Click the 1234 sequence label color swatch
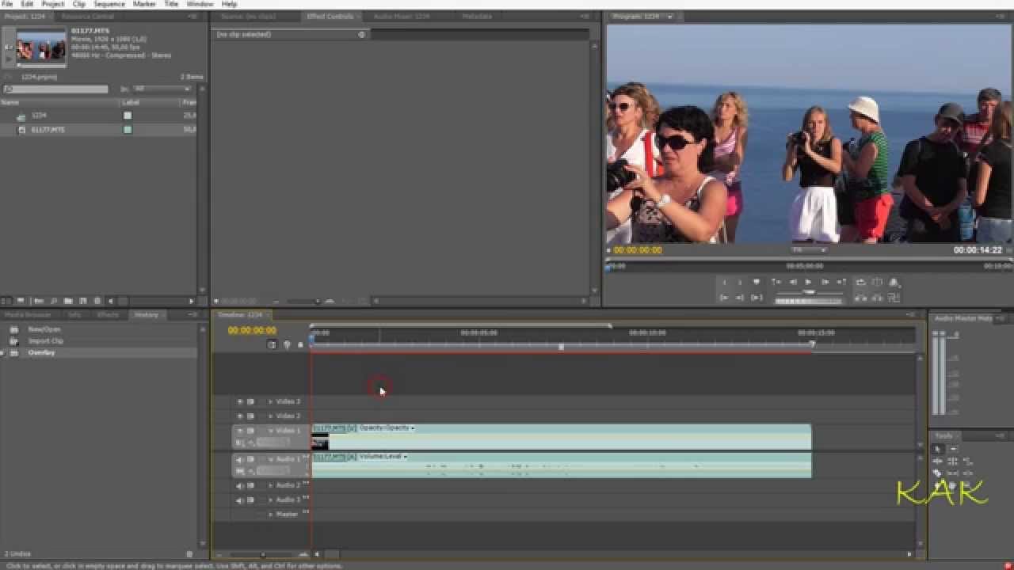Image resolution: width=1014 pixels, height=570 pixels. [128, 115]
